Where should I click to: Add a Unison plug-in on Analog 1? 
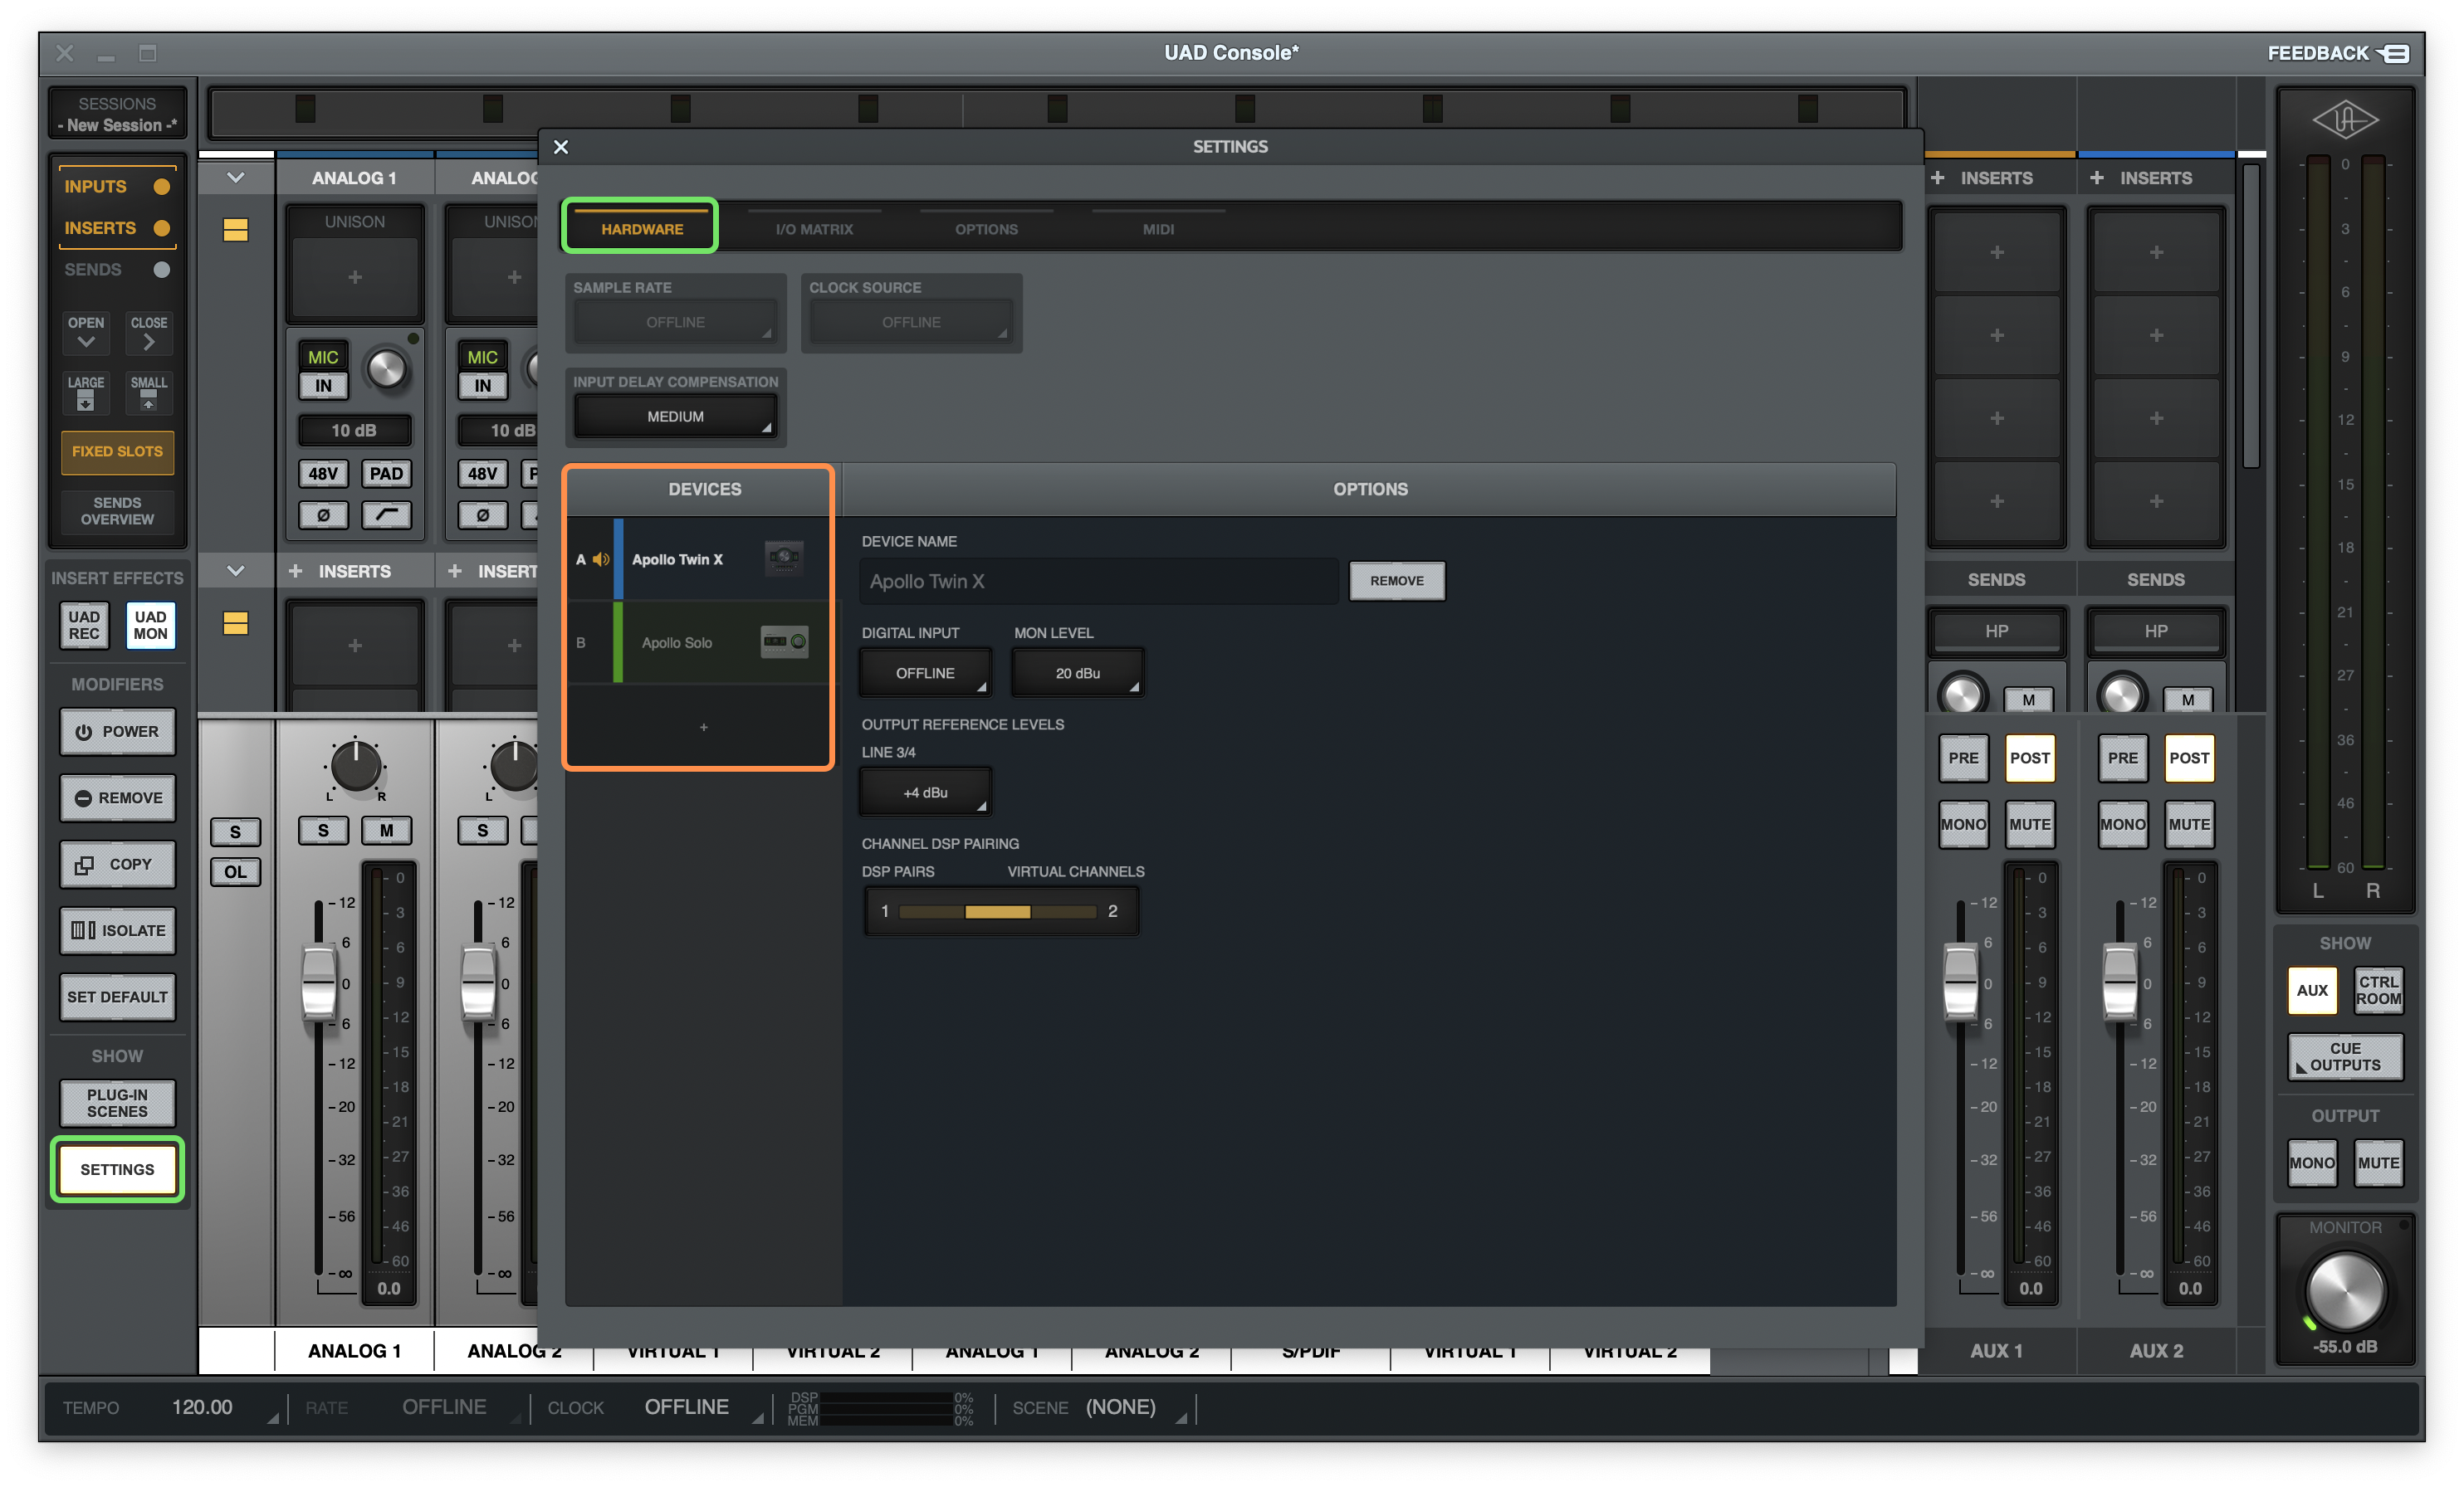click(355, 277)
